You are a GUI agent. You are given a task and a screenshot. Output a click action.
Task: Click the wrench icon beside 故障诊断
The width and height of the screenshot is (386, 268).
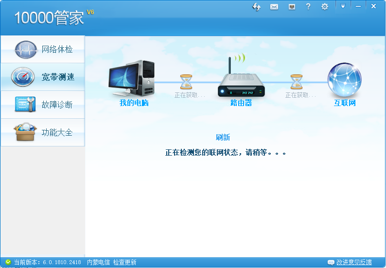25,105
